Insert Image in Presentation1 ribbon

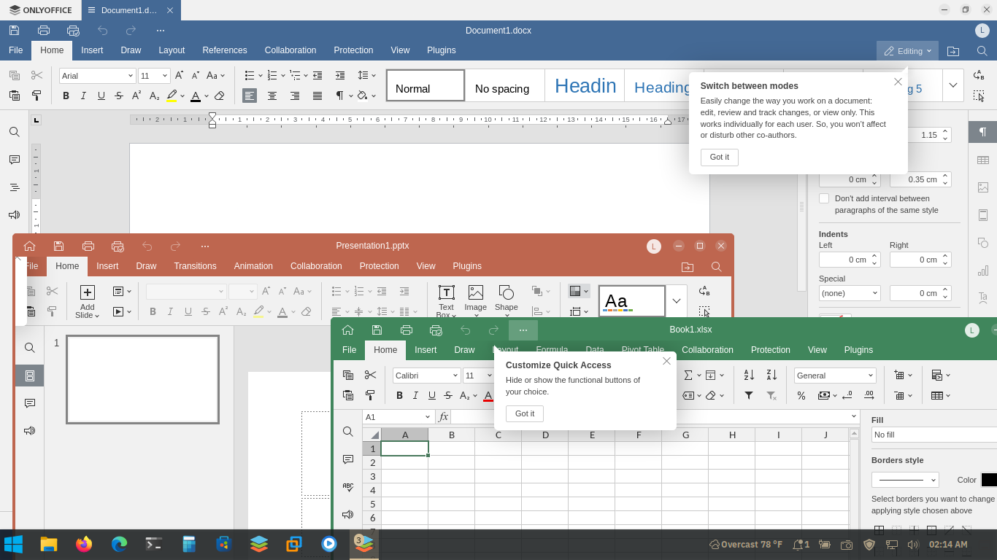pos(476,300)
